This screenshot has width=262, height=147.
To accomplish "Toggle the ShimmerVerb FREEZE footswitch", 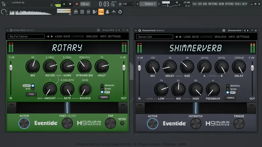I will click(239, 124).
